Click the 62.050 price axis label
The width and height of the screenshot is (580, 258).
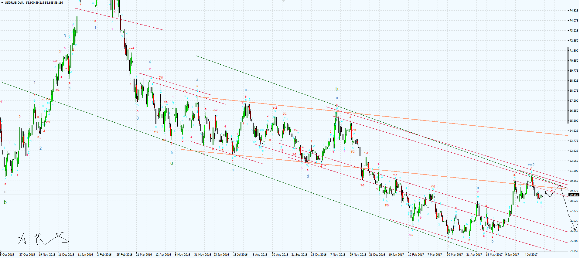coord(574,161)
